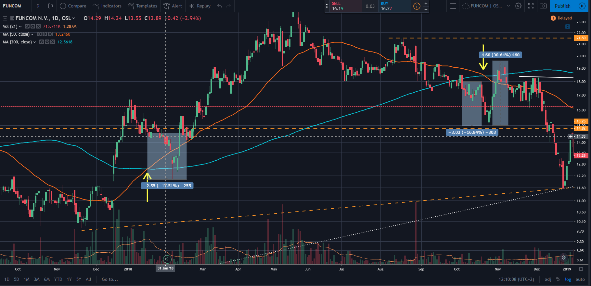Show All data range
The width and height of the screenshot is (591, 286).
point(88,279)
